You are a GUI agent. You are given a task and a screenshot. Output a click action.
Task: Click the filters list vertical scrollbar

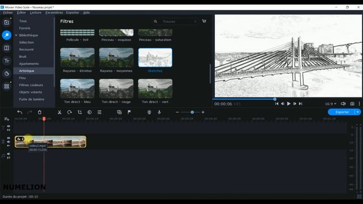[x=210, y=74]
